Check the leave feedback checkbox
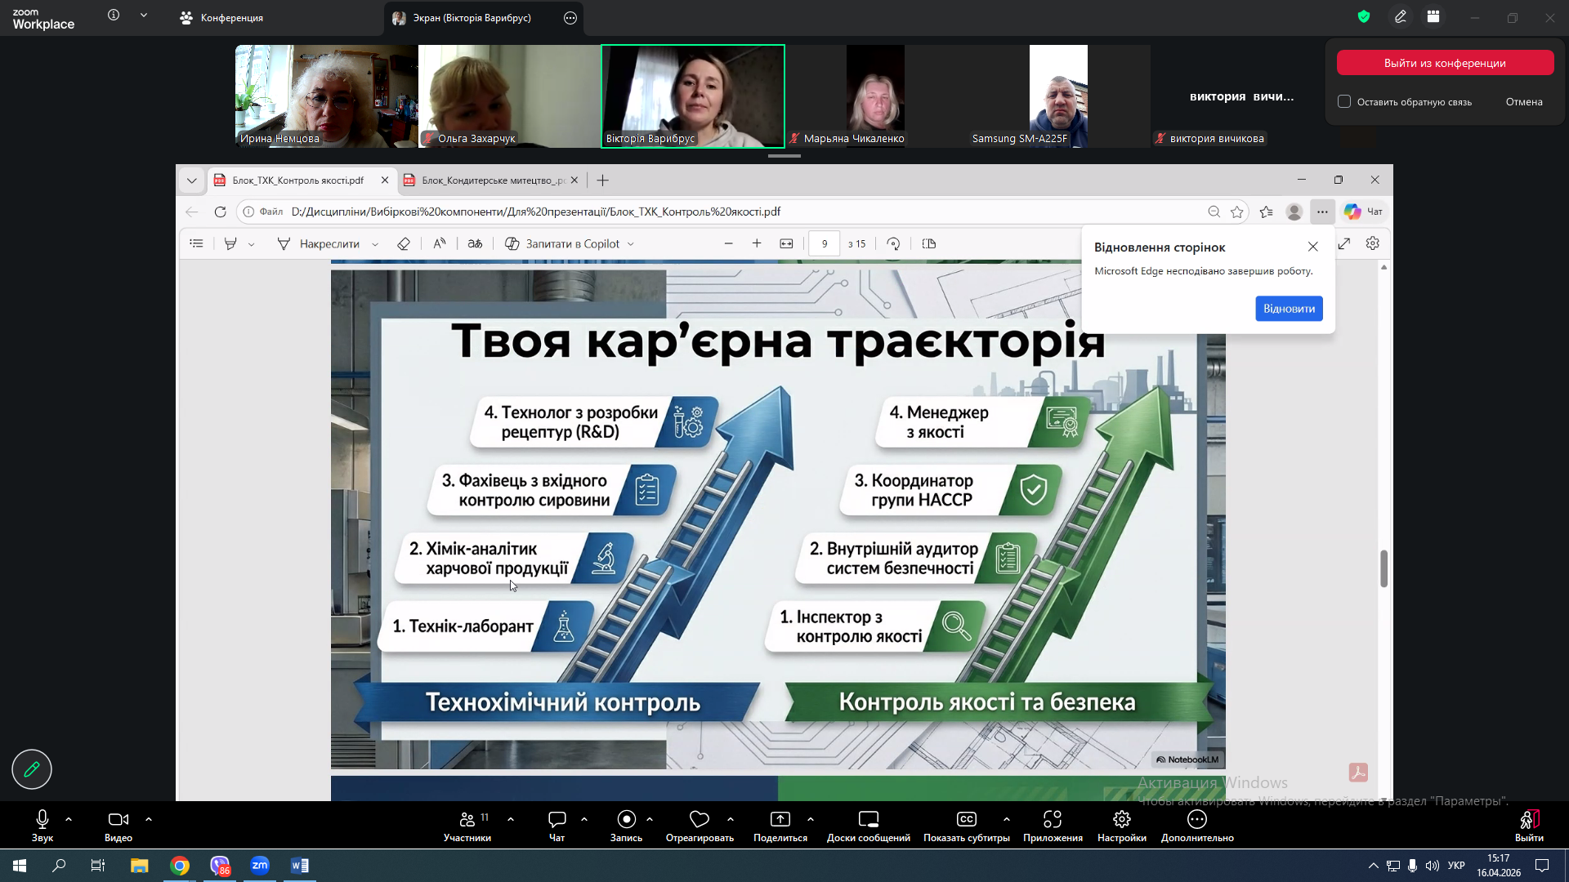Image resolution: width=1569 pixels, height=882 pixels. (1344, 102)
